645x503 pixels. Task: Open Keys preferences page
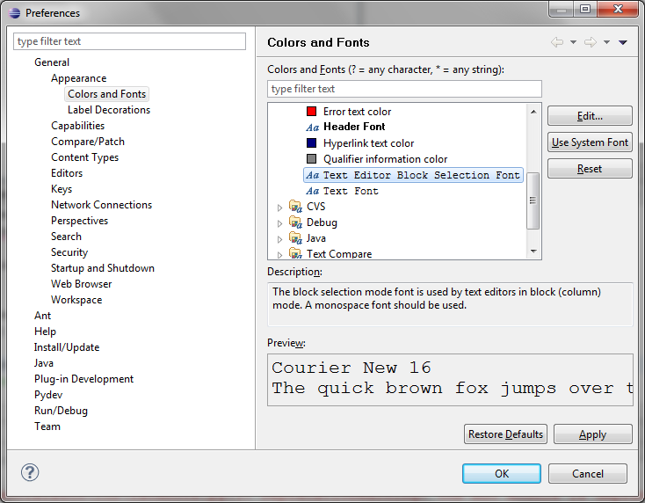pyautogui.click(x=62, y=188)
